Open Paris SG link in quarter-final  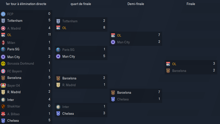68,50
